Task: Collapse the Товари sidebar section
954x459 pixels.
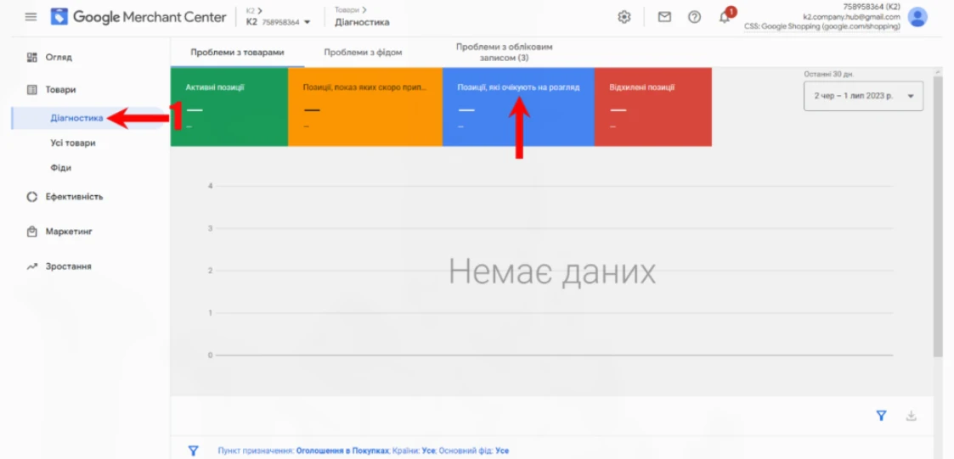Action: coord(60,89)
